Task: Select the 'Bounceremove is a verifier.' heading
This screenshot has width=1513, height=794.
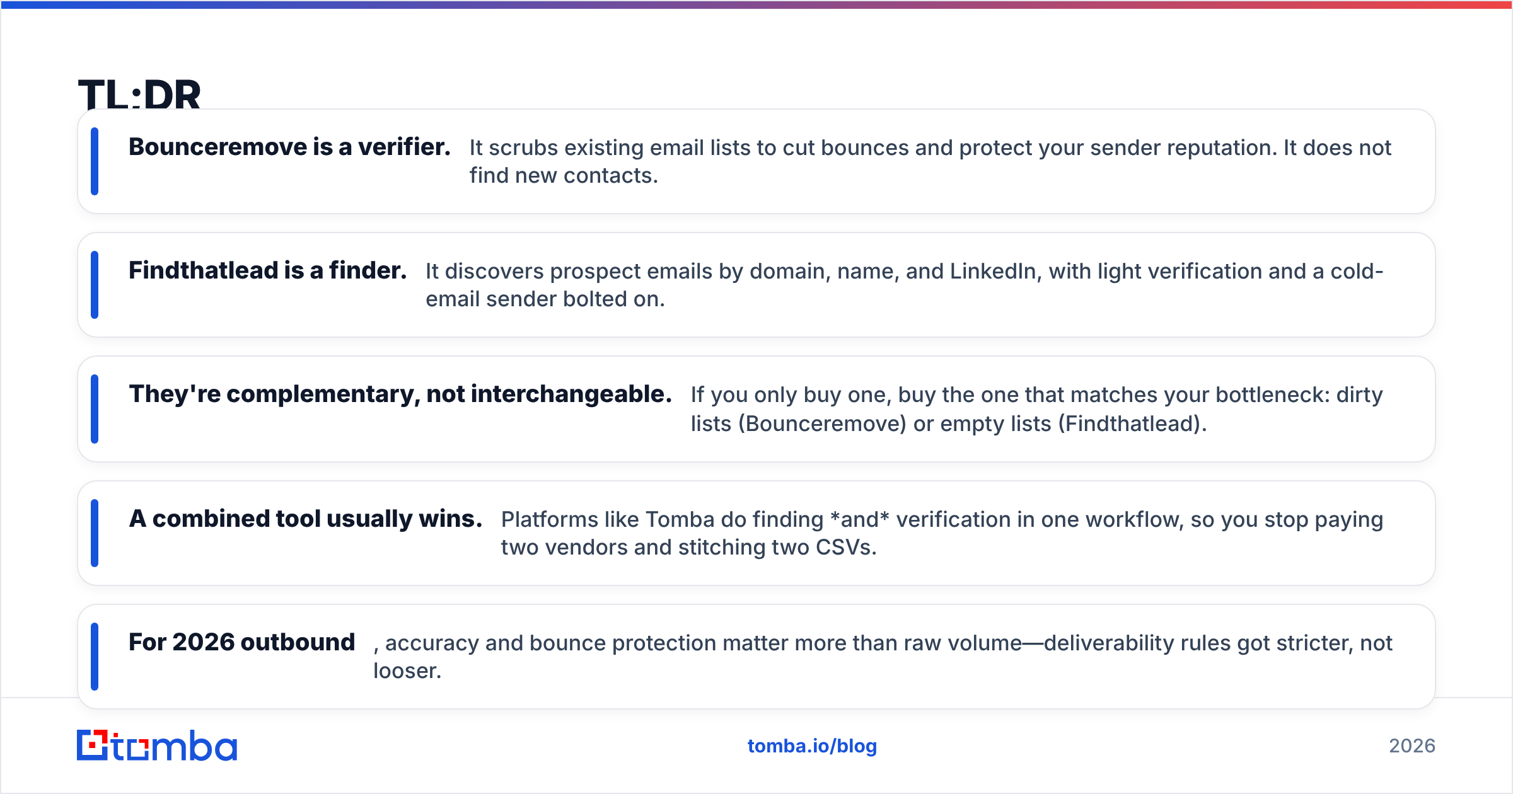Action: (289, 147)
